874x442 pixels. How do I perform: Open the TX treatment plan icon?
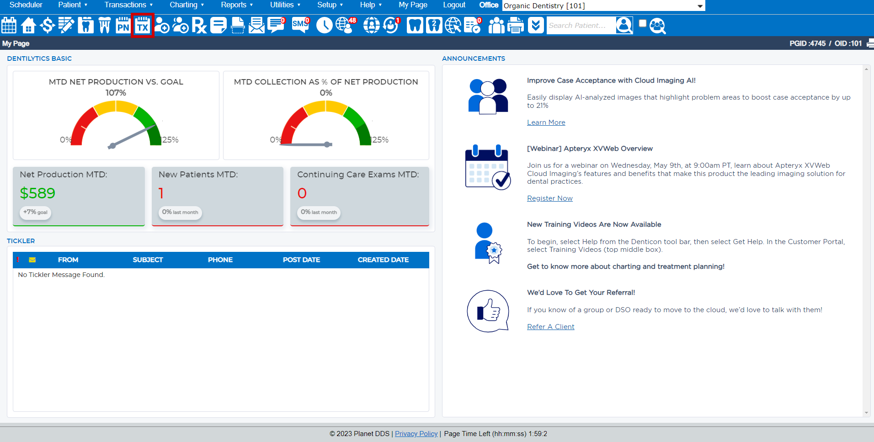tap(143, 25)
